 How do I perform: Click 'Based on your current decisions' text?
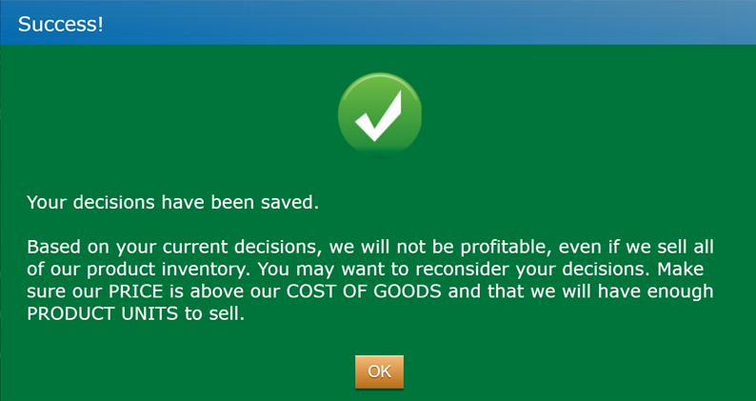point(174,247)
